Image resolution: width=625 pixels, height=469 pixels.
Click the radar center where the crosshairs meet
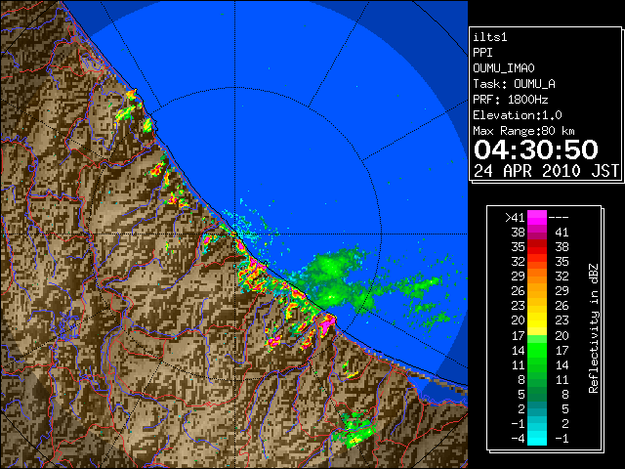(x=234, y=234)
